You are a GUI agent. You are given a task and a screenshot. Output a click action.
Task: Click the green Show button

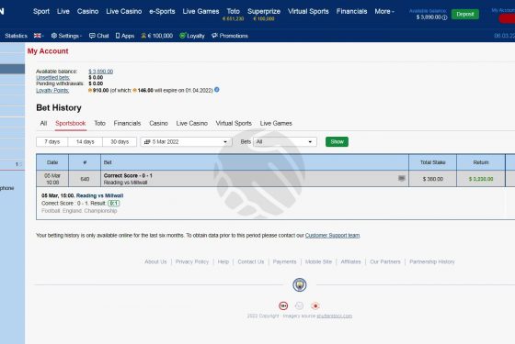coord(337,142)
